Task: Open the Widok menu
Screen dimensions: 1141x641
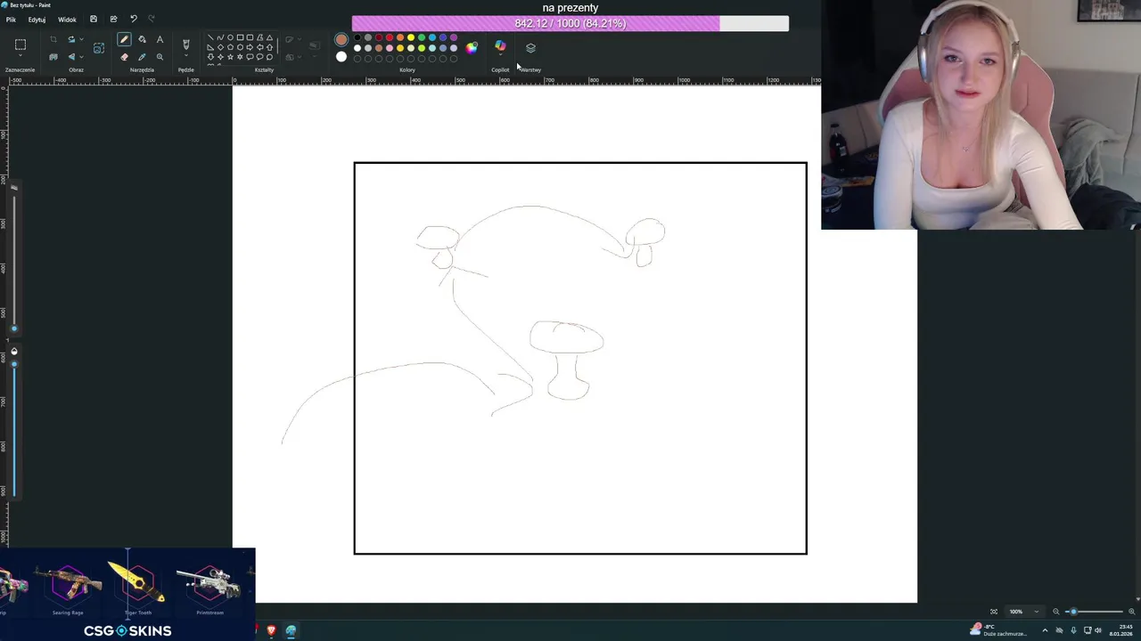Action: tap(67, 19)
